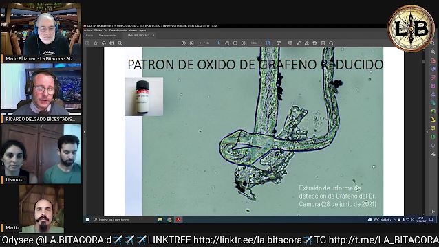This screenshot has width=439, height=248.
Task: Click the page display icon before the comment icon
Action: tap(279, 43)
